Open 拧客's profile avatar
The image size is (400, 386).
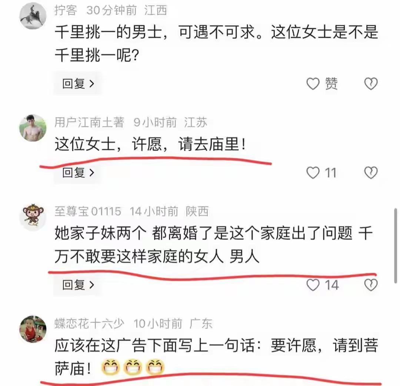(x=33, y=16)
